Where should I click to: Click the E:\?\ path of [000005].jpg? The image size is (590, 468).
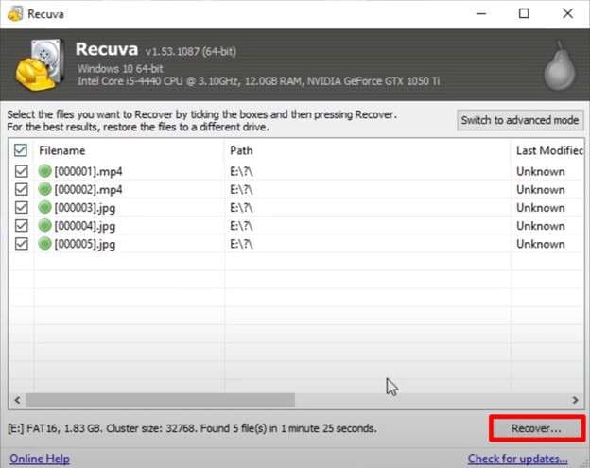pos(241,244)
